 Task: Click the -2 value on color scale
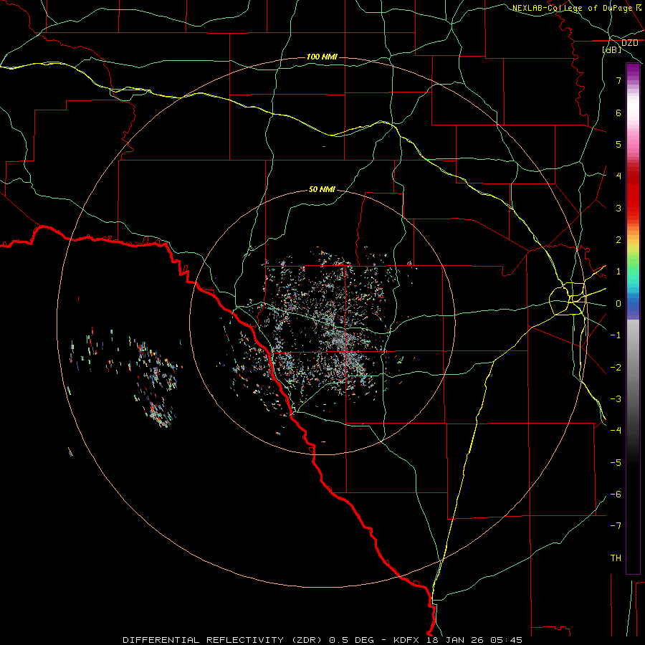pos(616,368)
